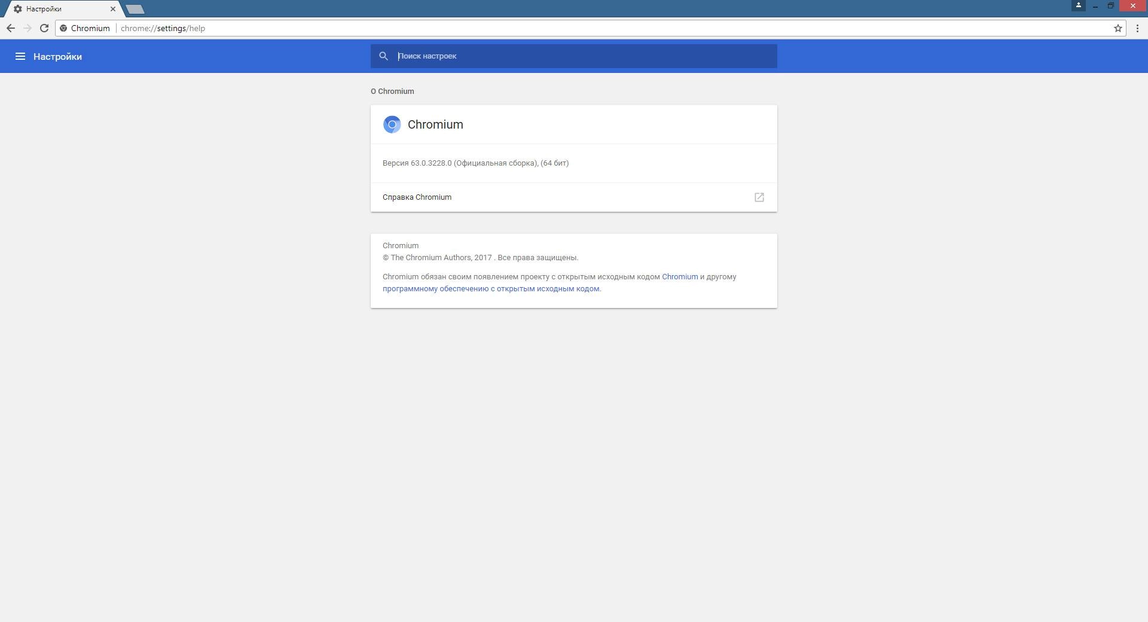Image resolution: width=1148 pixels, height=622 pixels.
Task: Click the Настройки header title
Action: pos(57,57)
